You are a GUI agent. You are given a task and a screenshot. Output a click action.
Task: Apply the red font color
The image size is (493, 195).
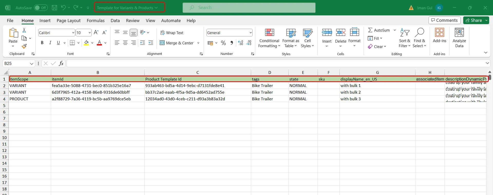tap(99, 43)
